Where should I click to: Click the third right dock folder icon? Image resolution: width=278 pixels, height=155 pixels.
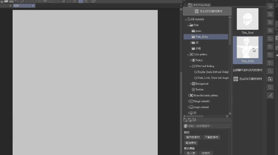click(270, 22)
